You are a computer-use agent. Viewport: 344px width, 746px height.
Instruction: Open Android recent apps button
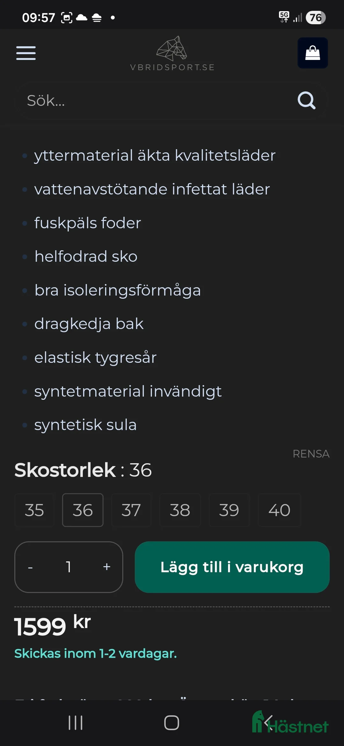click(x=75, y=722)
